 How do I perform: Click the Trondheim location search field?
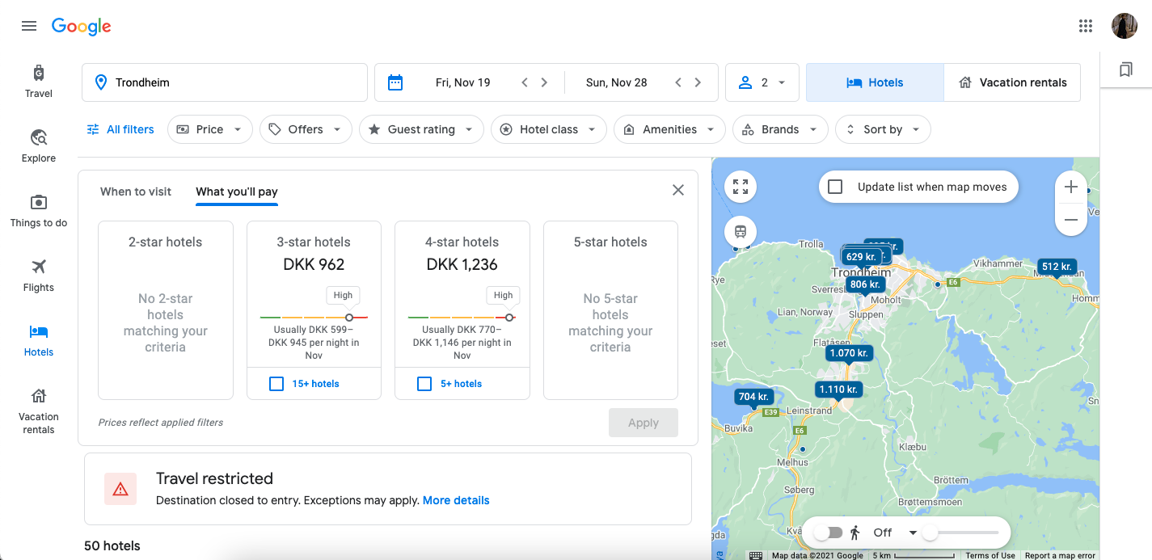[x=225, y=82]
